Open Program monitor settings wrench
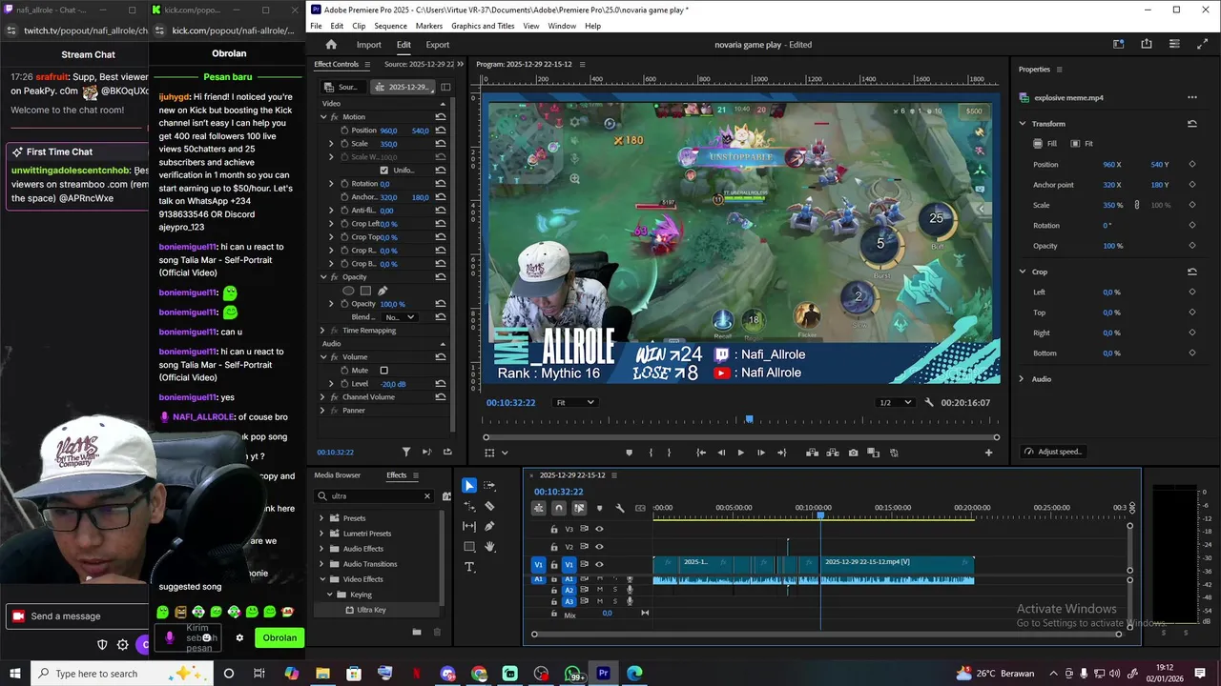The height and width of the screenshot is (686, 1221). coord(930,403)
